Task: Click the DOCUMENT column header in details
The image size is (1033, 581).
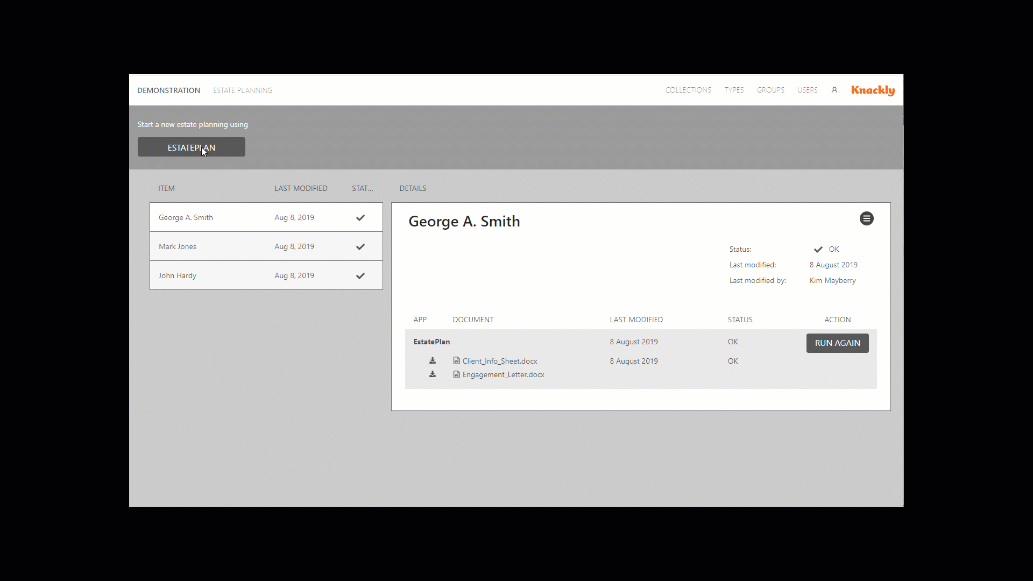Action: [x=473, y=320]
